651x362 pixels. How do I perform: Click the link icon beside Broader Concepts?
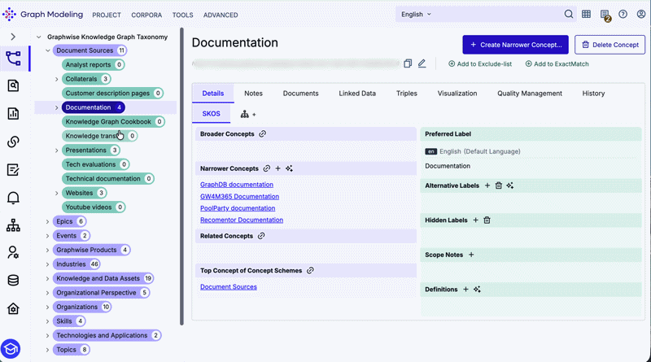click(x=262, y=133)
